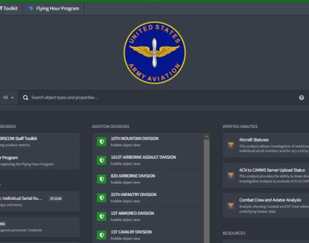Viewport: 309px width, 243px height.
Task: Click the shield icon for 25th Infantry
Action: (x=102, y=197)
